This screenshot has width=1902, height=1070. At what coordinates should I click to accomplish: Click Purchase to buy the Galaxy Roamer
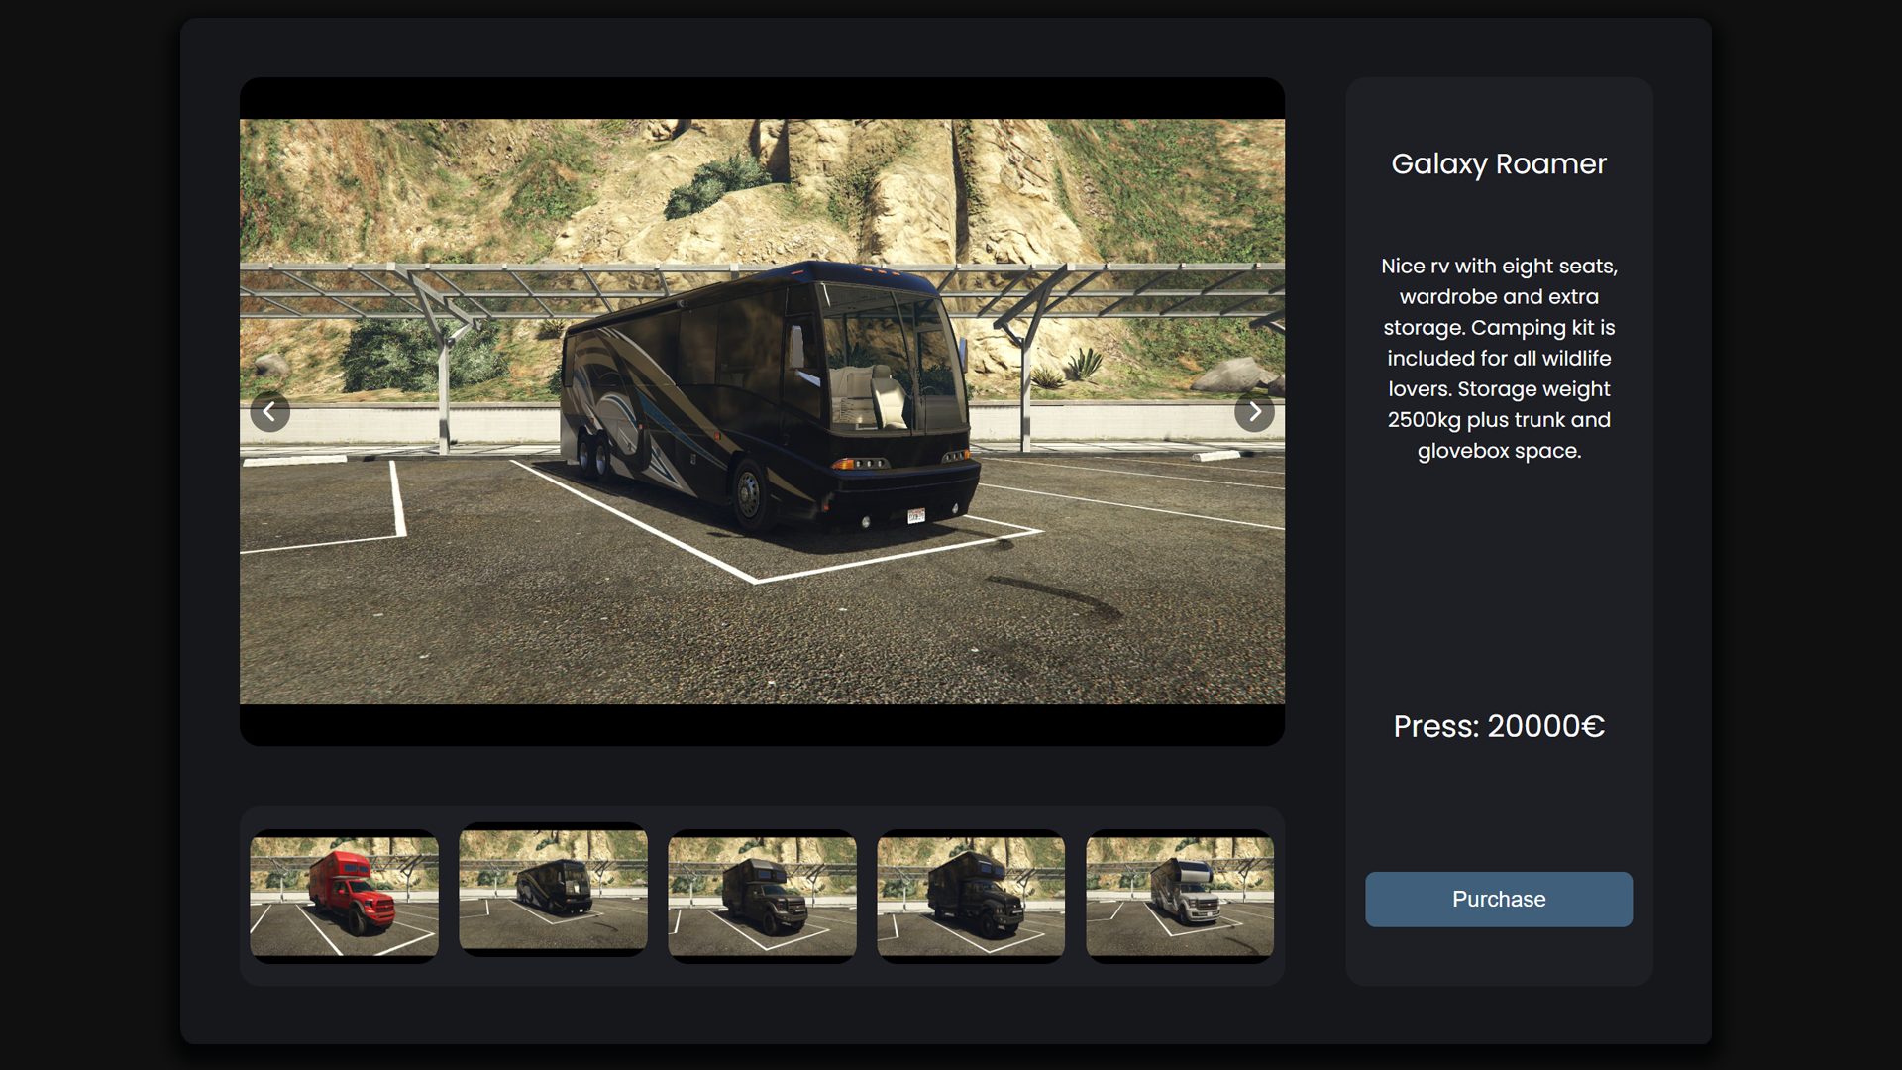click(1498, 899)
